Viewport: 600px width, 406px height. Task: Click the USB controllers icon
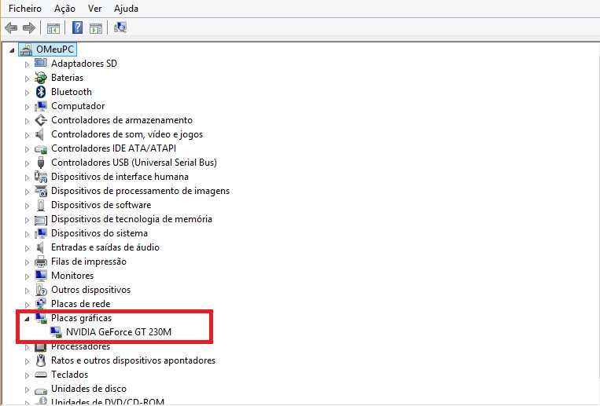[x=41, y=163]
